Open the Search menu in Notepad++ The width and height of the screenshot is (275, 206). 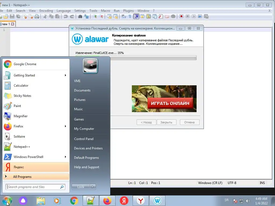point(20,11)
